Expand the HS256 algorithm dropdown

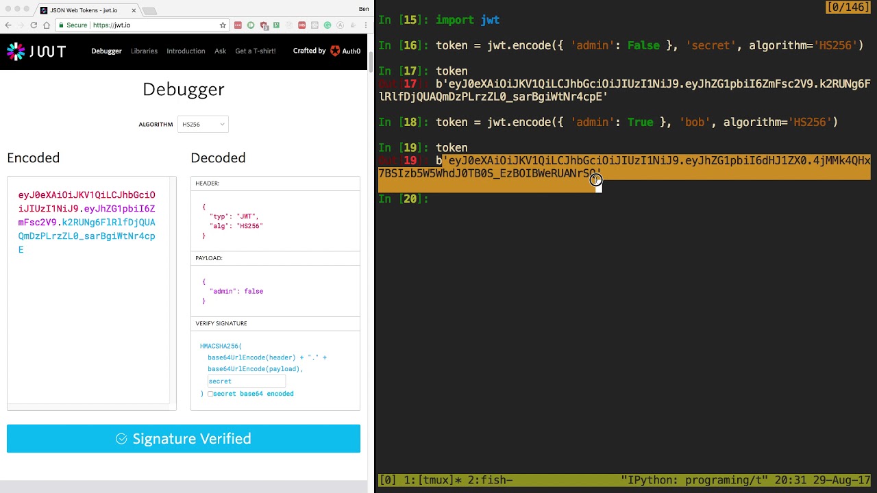click(203, 124)
